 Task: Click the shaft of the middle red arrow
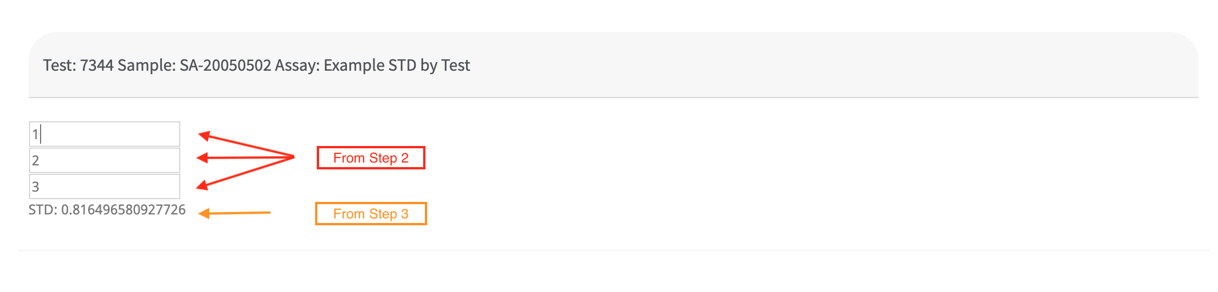(x=246, y=157)
